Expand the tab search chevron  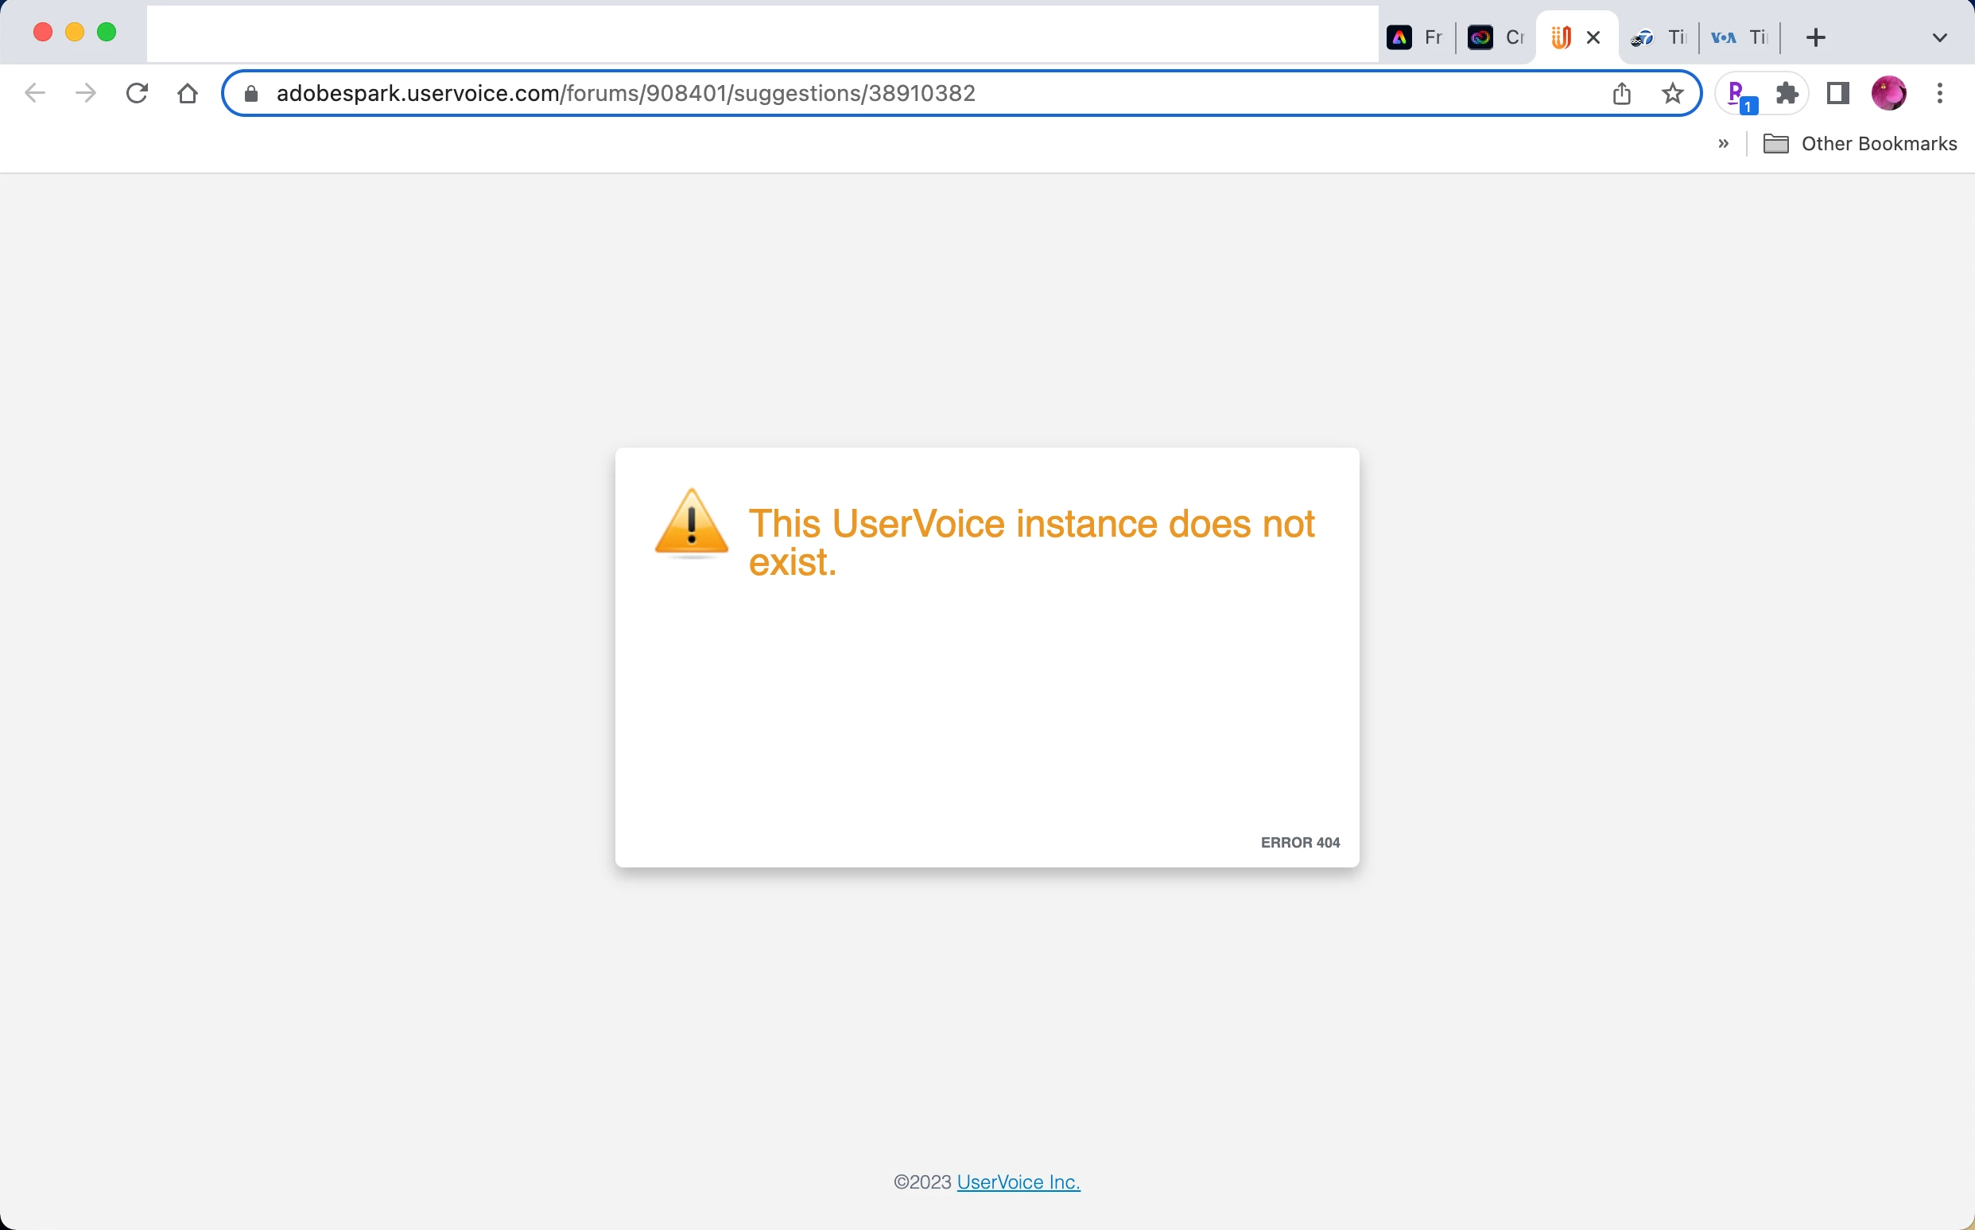click(1939, 37)
